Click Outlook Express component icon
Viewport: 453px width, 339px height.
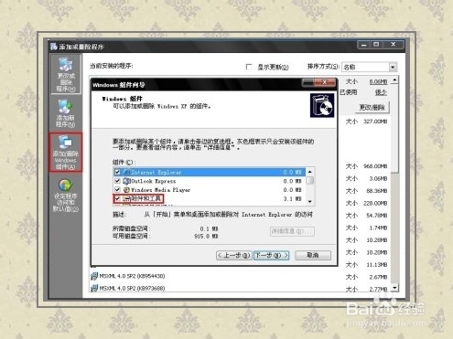pos(126,181)
